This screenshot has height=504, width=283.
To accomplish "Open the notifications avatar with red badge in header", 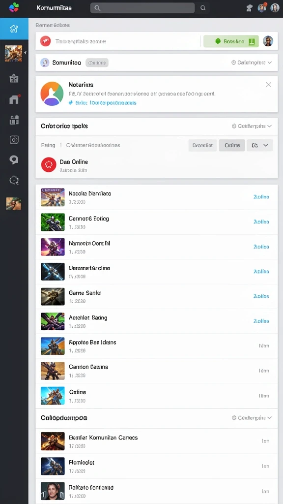I will (262, 8).
